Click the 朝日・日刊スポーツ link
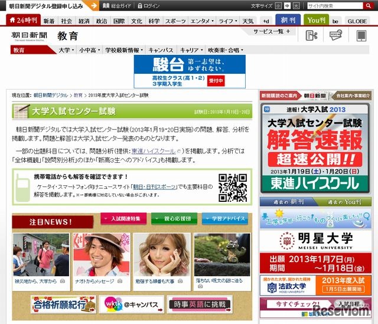Viewport: 378px width, 324px height. click(154, 186)
